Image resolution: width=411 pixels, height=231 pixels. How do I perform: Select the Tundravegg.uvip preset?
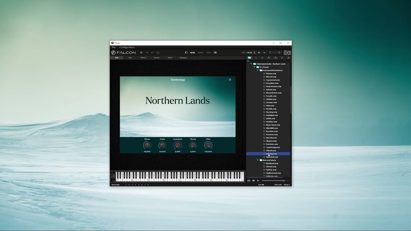(273, 147)
